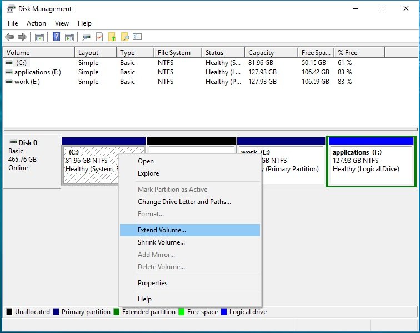Click the drive icon beside applications (F:) row

click(x=9, y=72)
